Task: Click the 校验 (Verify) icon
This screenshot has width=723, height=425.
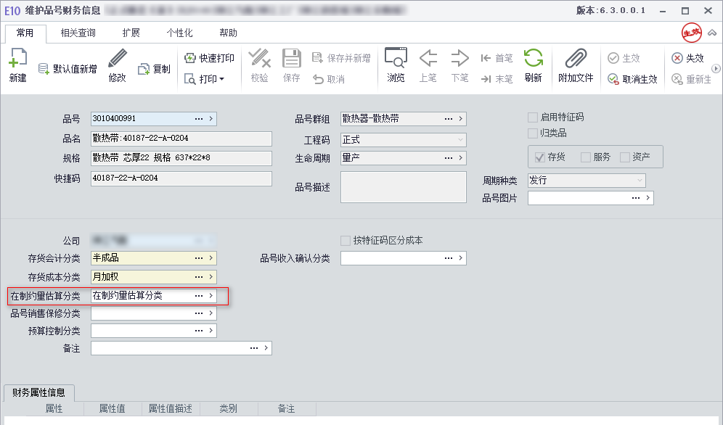Action: click(x=260, y=59)
